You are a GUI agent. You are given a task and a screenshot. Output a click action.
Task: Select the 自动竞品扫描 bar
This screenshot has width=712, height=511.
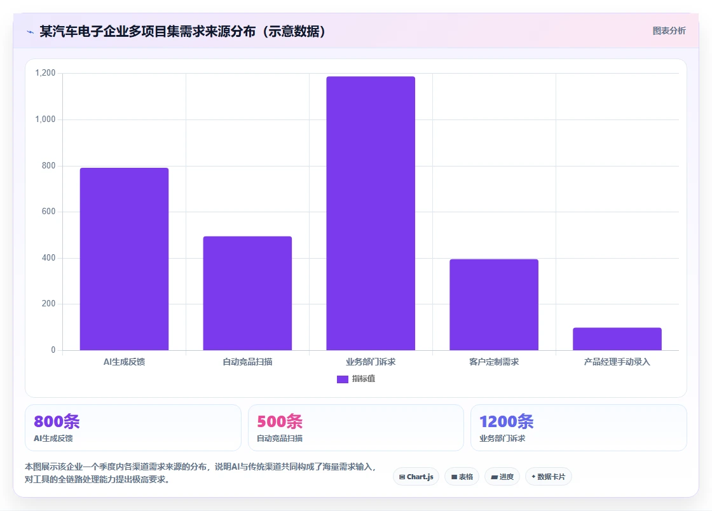coord(247,293)
